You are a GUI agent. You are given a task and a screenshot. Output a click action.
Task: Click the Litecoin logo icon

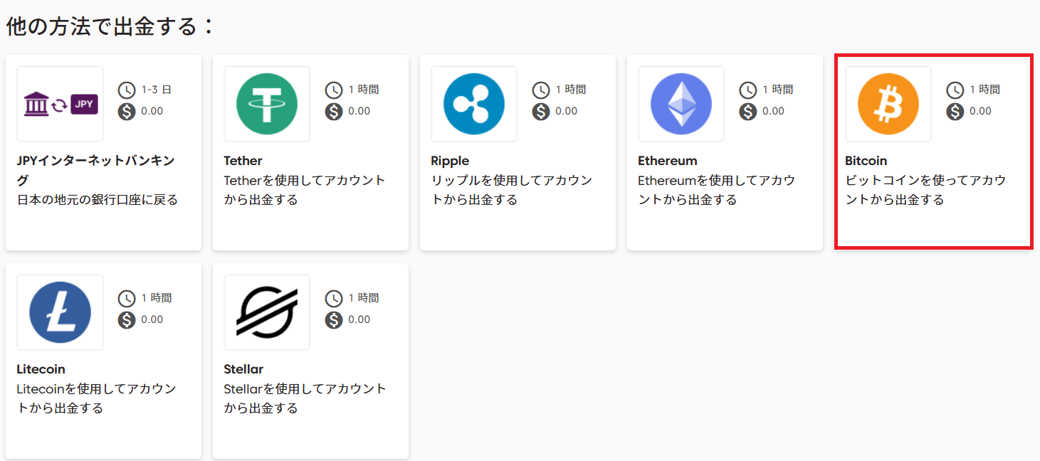[60, 312]
